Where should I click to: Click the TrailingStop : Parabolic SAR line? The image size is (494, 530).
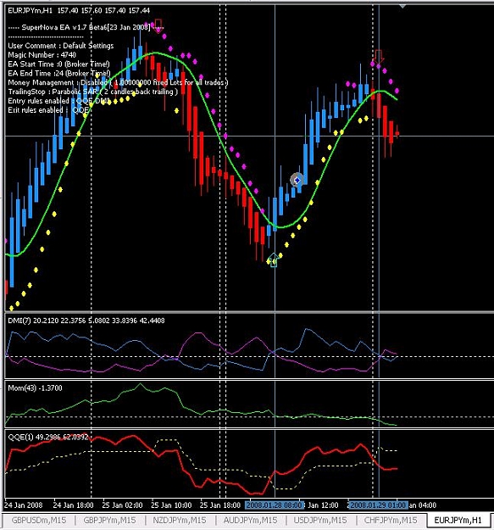93,92
